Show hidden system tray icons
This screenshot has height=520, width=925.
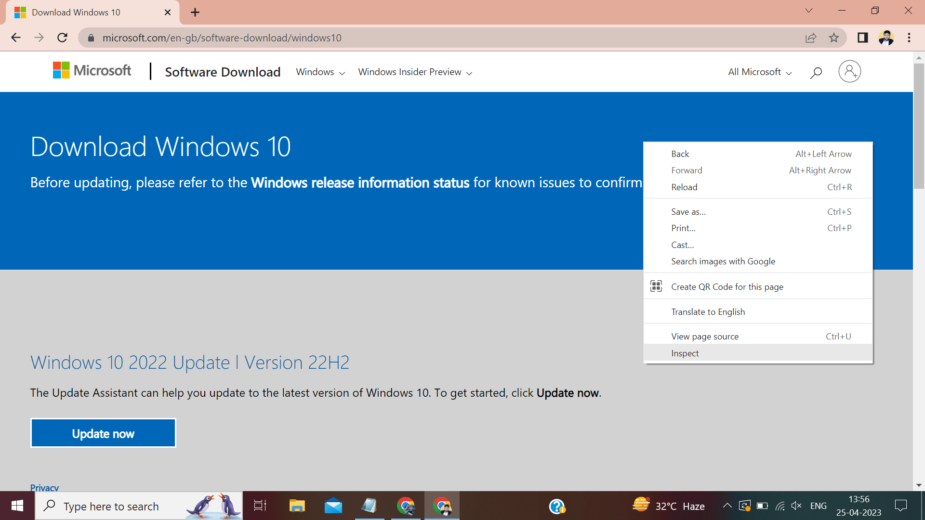[727, 506]
